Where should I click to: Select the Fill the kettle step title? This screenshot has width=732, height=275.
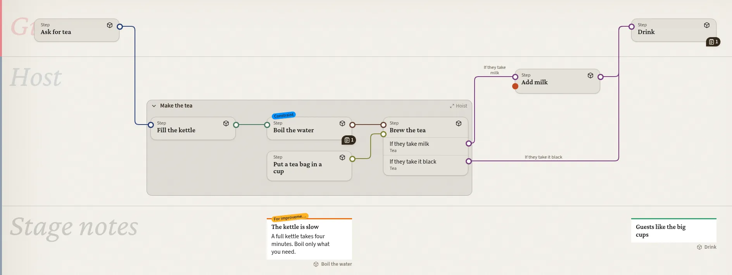[176, 130]
